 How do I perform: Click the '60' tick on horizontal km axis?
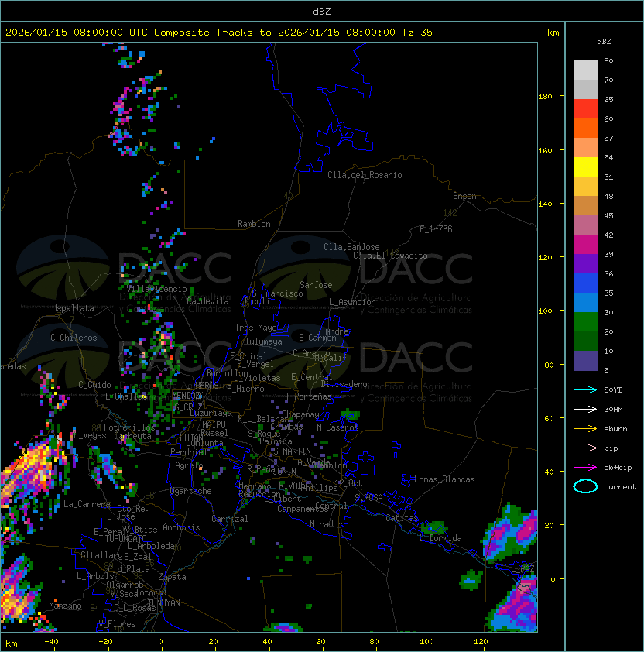tap(320, 642)
